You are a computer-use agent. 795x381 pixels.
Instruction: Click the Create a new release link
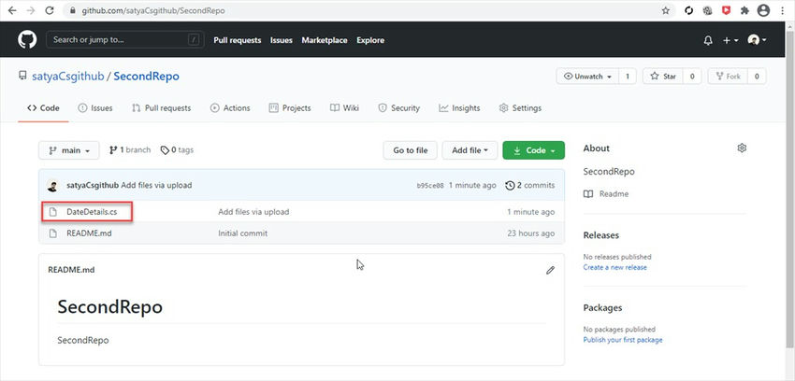[x=614, y=267]
